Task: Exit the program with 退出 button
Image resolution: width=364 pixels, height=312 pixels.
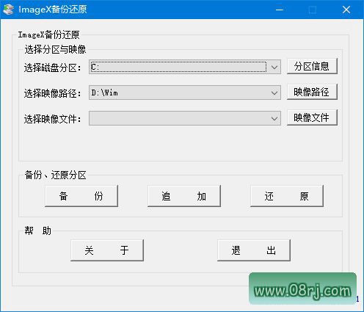Action: (x=254, y=250)
